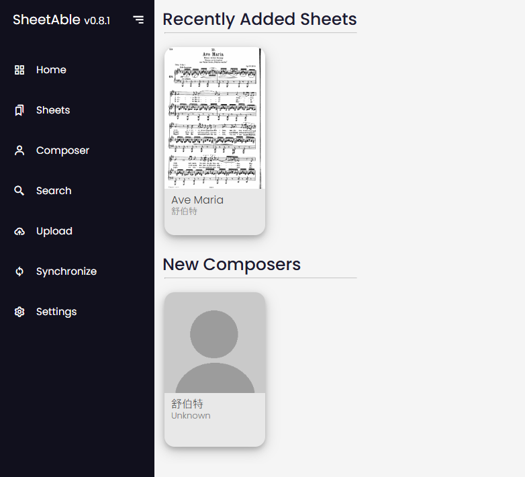Click the Upload cloud icon
The width and height of the screenshot is (525, 477).
[x=19, y=231]
